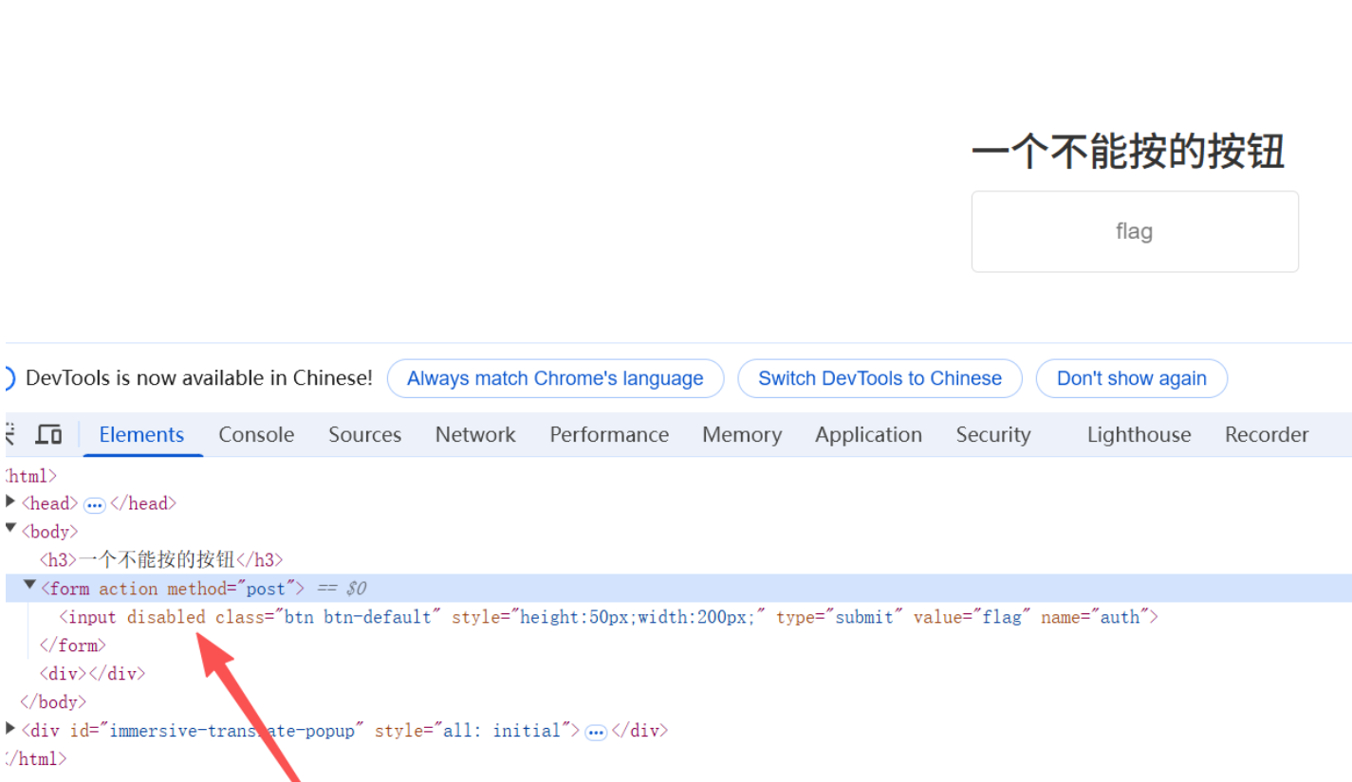Click Always match Chrome's language button
1352x782 pixels.
555,378
